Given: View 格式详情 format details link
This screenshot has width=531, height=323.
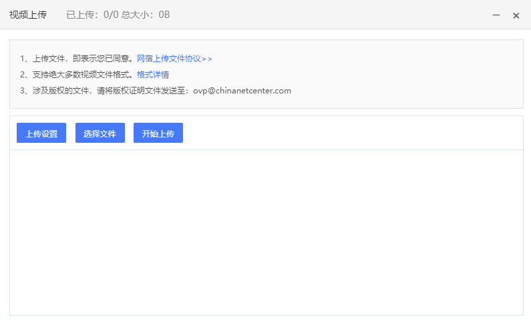Looking at the screenshot, I should (x=153, y=75).
